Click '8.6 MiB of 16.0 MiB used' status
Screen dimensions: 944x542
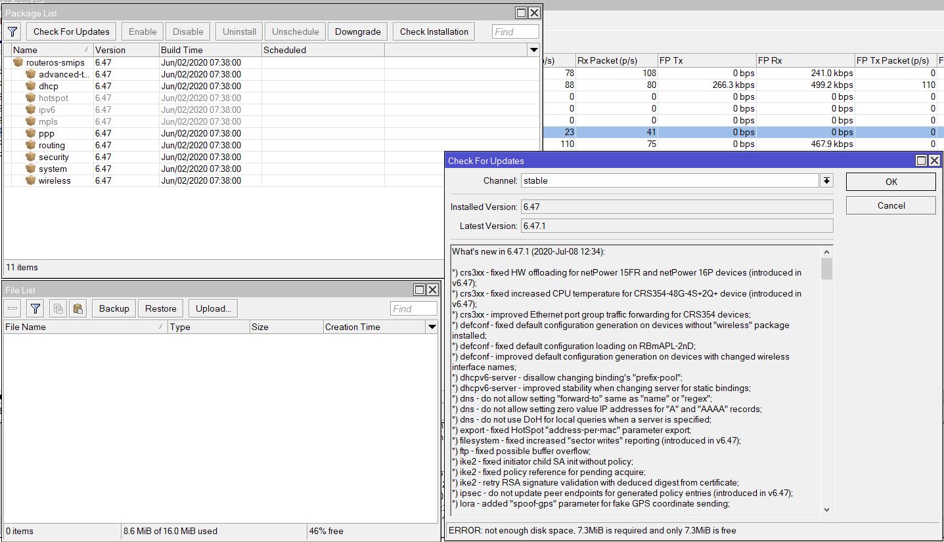pos(170,531)
